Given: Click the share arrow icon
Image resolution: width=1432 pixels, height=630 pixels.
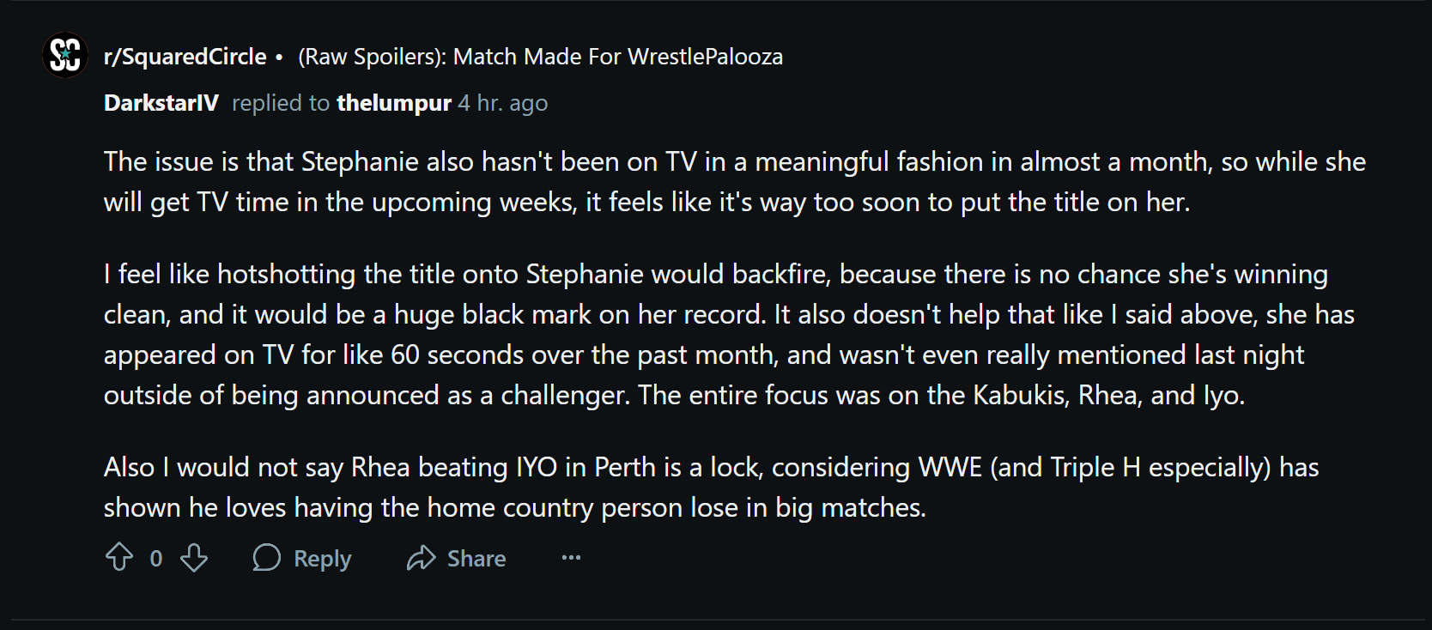Looking at the screenshot, I should click(422, 558).
